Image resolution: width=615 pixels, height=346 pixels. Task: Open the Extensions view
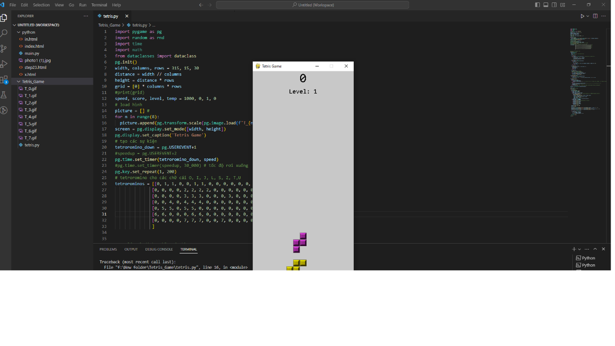click(x=4, y=79)
